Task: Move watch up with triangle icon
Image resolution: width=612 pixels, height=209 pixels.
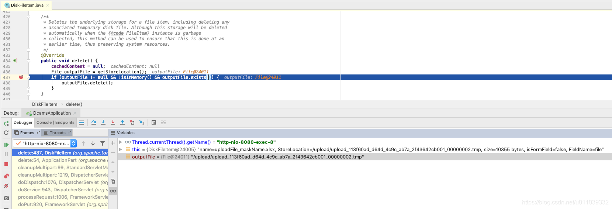Action: pyautogui.click(x=113, y=162)
